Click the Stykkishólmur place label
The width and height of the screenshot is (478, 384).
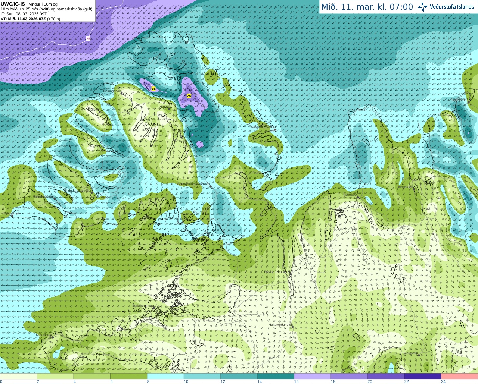(143, 306)
